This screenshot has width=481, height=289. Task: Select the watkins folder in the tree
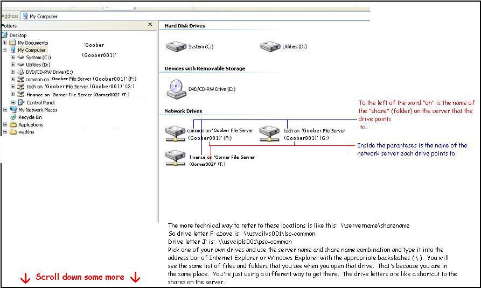pyautogui.click(x=26, y=132)
